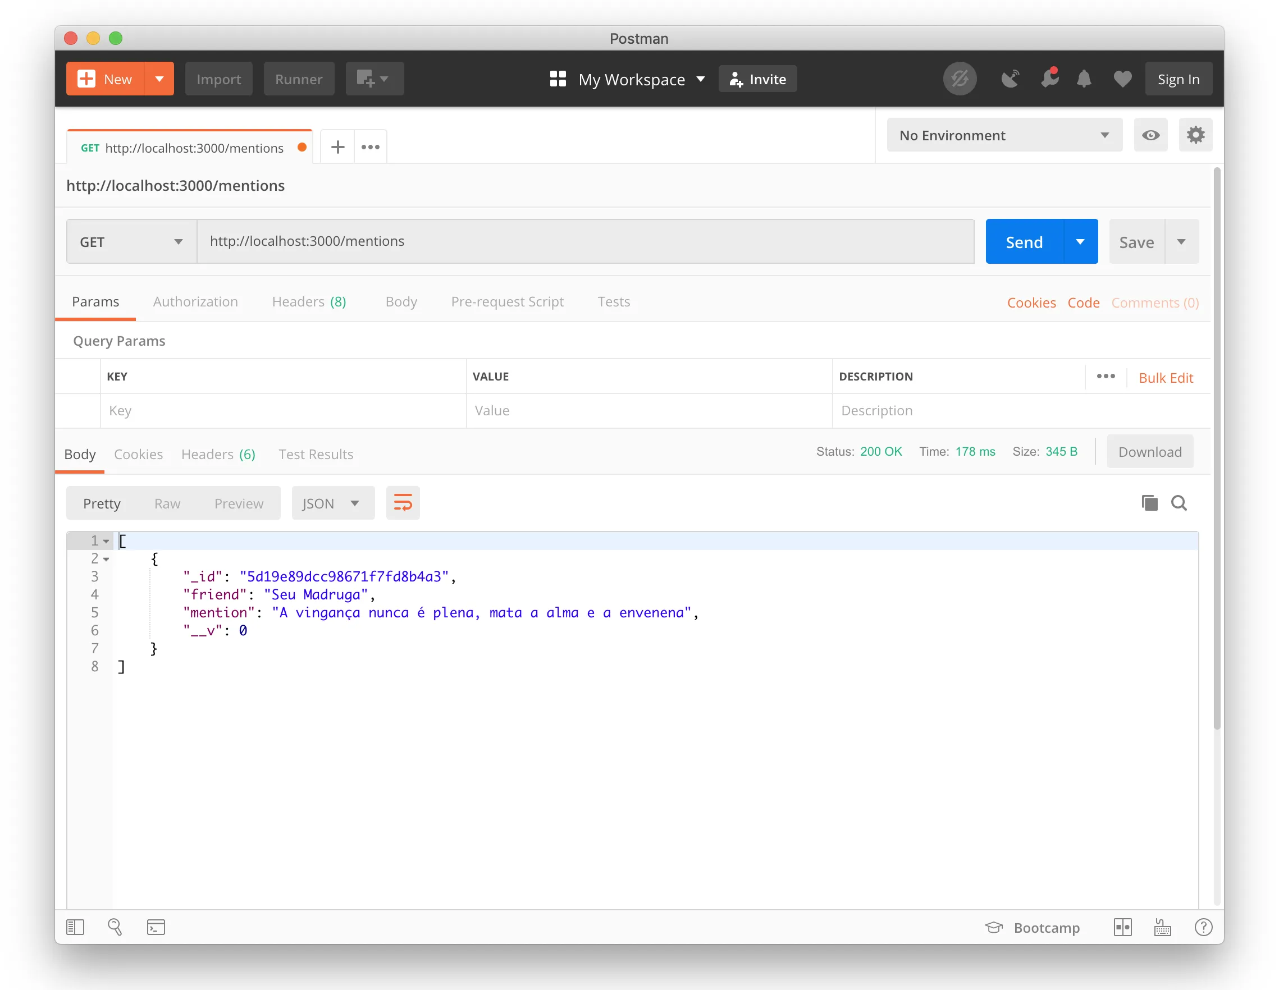Collapse line 2 of the JSON response
Screen dimensions: 1288x990
(106, 558)
